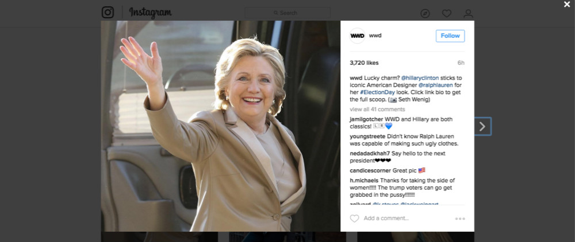Click the Instagram camera logo icon

[108, 13]
